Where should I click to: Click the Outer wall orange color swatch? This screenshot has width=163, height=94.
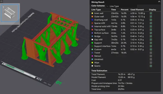pos(92,17)
